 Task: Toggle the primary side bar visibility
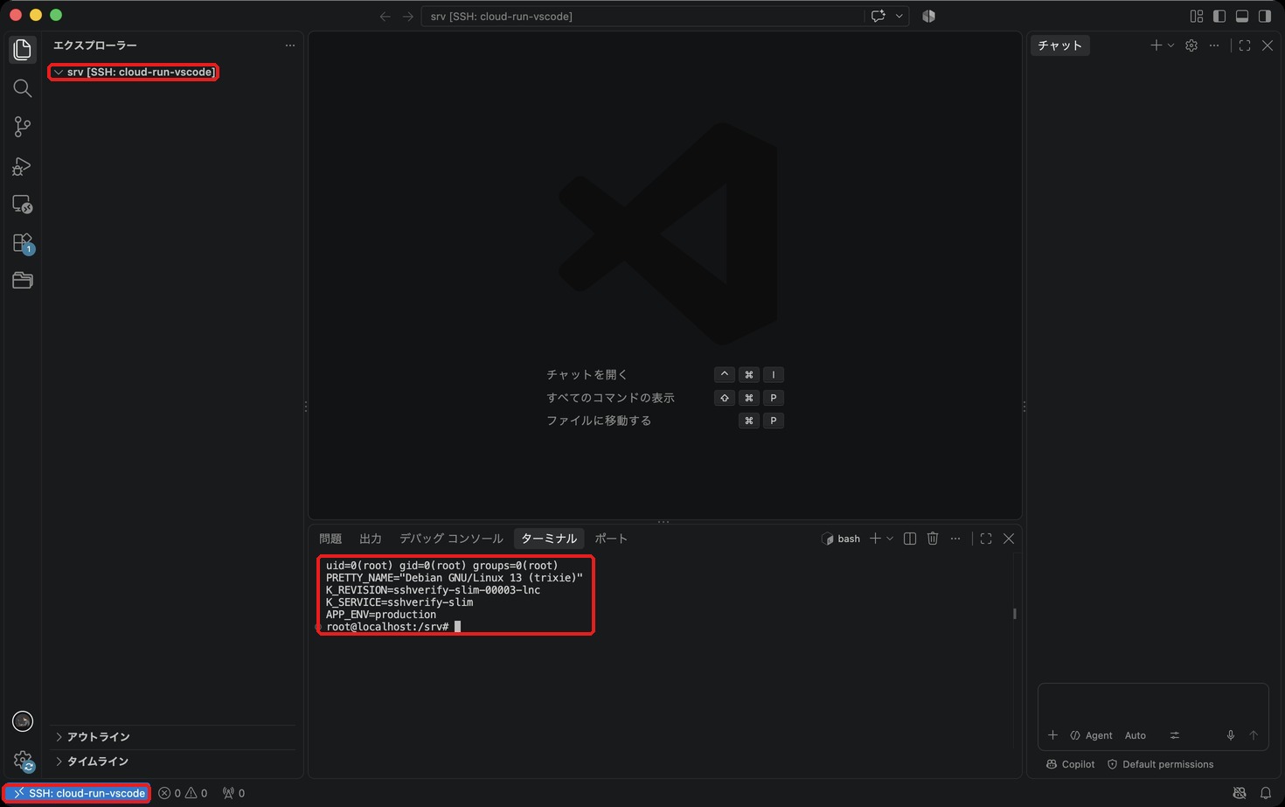point(1219,16)
